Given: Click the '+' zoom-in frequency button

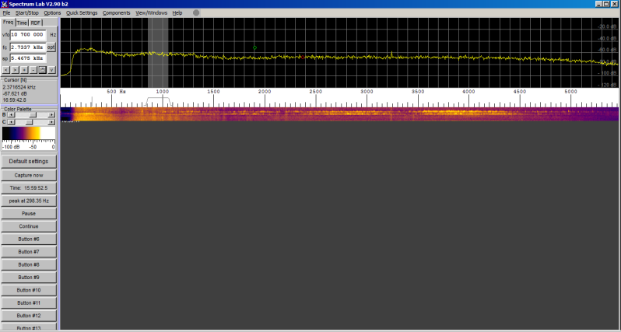Looking at the screenshot, I should [24, 70].
